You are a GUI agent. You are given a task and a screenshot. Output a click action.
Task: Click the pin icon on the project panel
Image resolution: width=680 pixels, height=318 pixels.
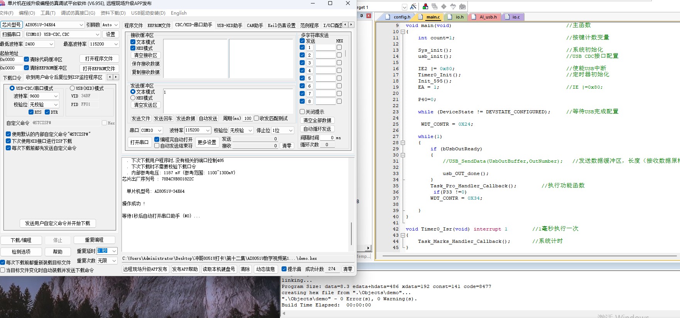pyautogui.click(x=361, y=16)
